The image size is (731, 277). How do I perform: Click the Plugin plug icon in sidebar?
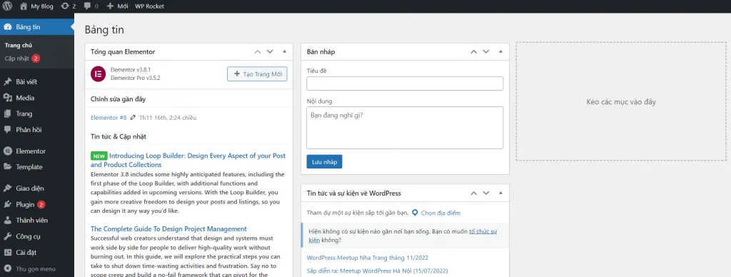7,205
